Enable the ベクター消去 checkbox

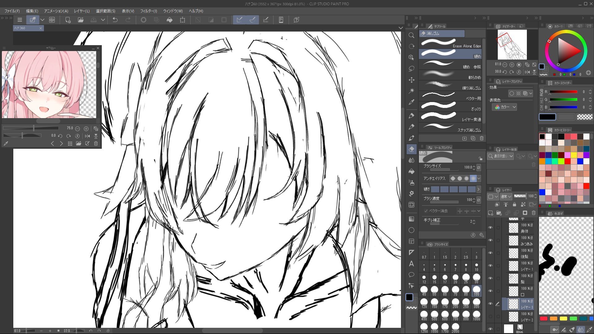tap(426, 211)
